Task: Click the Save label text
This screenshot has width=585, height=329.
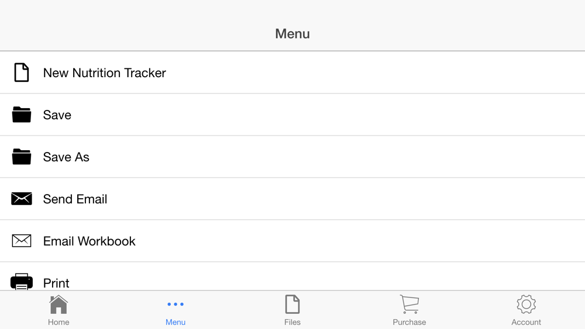Action: coord(57,115)
